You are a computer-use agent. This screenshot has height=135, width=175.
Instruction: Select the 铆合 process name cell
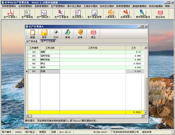click(50, 64)
